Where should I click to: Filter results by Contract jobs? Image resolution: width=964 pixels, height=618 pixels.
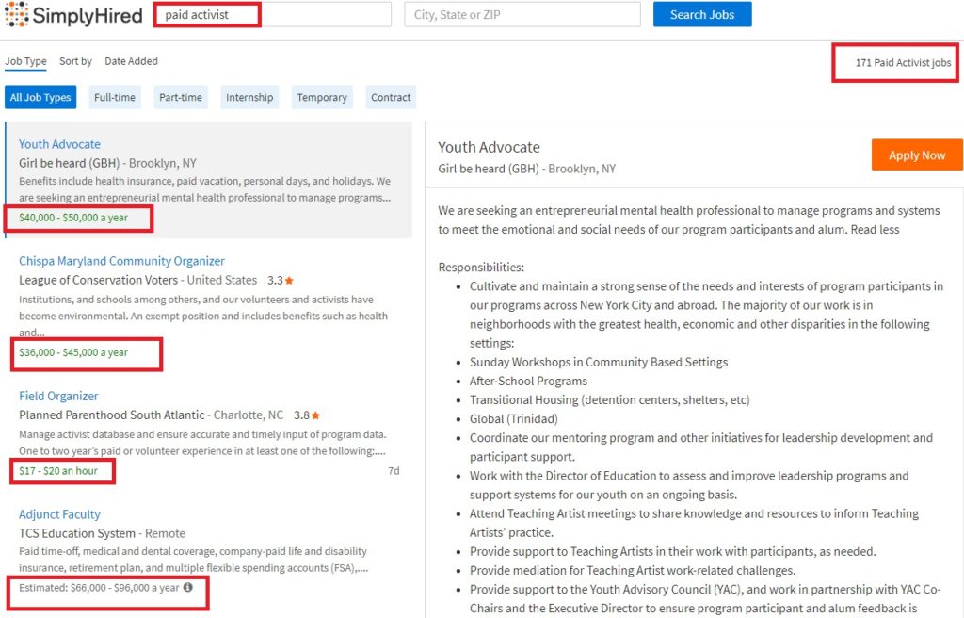[x=391, y=98]
